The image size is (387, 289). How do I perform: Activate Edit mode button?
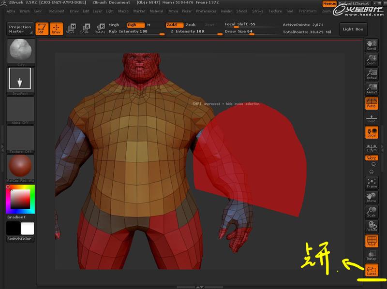42,29
